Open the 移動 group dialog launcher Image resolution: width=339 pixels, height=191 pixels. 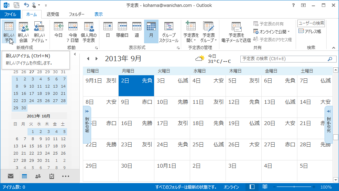(x=96, y=48)
